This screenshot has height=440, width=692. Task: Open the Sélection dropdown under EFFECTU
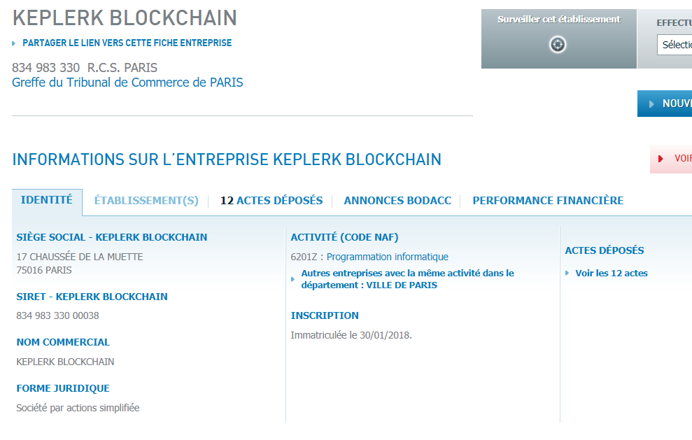[x=675, y=45]
